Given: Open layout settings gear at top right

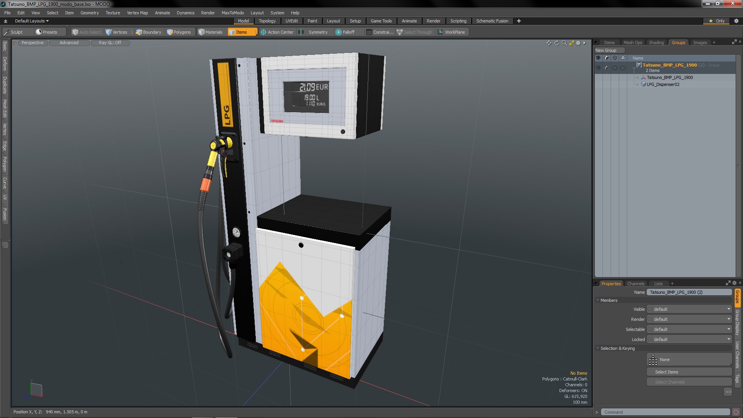Looking at the screenshot, I should (736, 21).
